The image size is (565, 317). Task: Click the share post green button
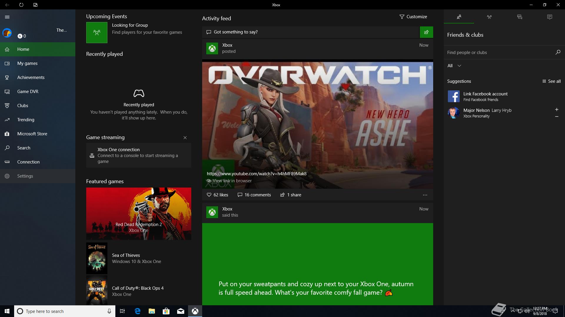click(x=426, y=32)
